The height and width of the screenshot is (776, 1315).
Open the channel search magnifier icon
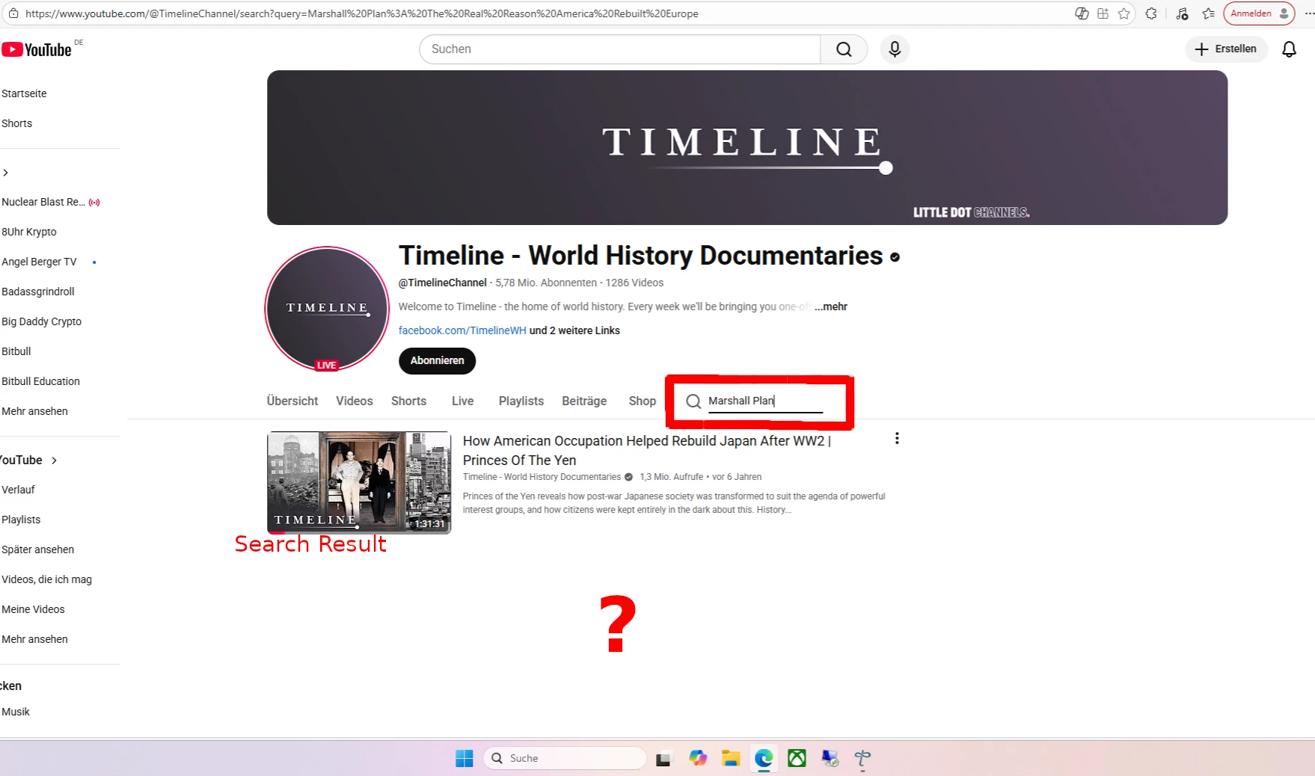pyautogui.click(x=693, y=401)
